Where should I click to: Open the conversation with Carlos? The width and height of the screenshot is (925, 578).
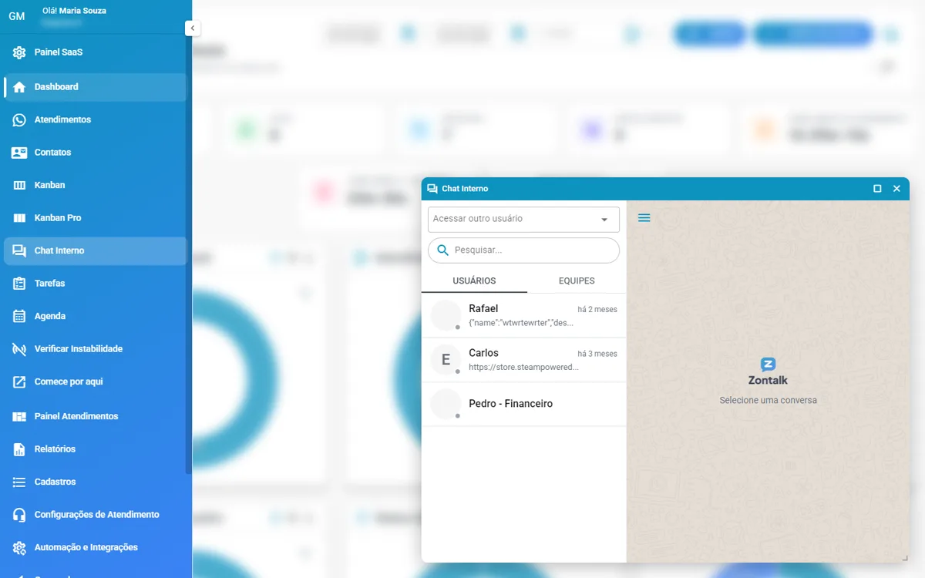[523, 360]
